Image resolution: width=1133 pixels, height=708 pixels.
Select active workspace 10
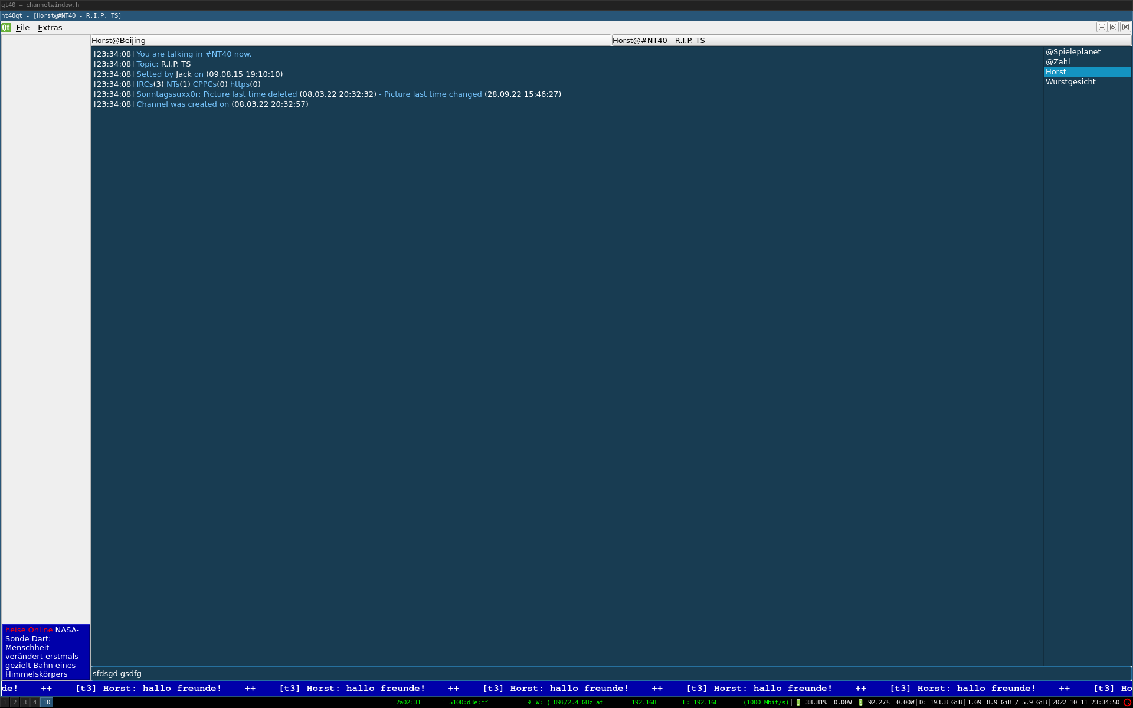pos(47,703)
